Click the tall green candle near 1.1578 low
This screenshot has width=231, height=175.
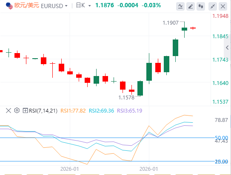pos(140,88)
